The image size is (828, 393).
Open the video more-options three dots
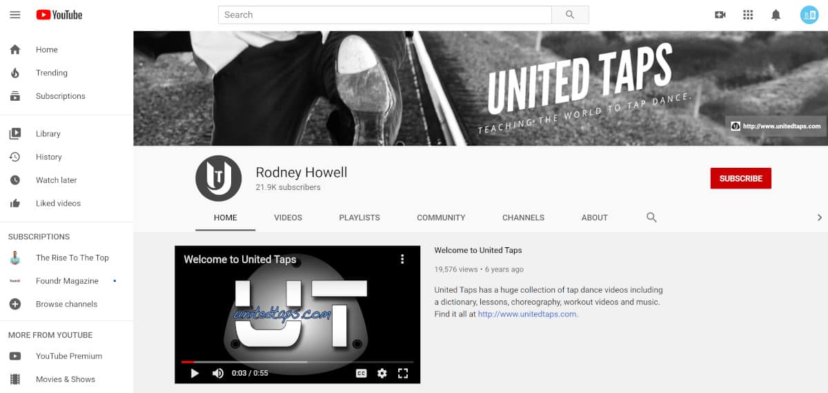pos(402,259)
